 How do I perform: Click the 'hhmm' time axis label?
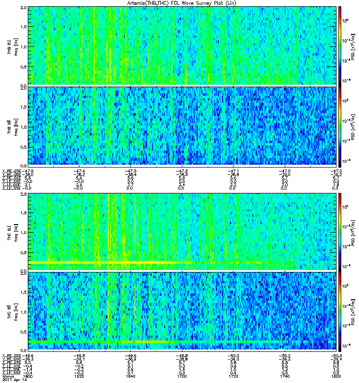pos(8,376)
